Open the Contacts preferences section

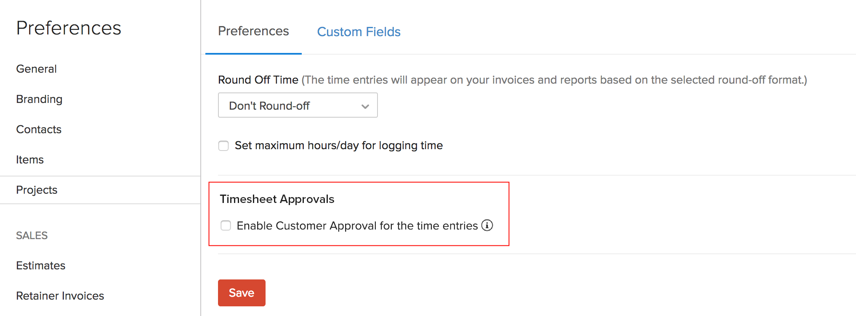[39, 129]
